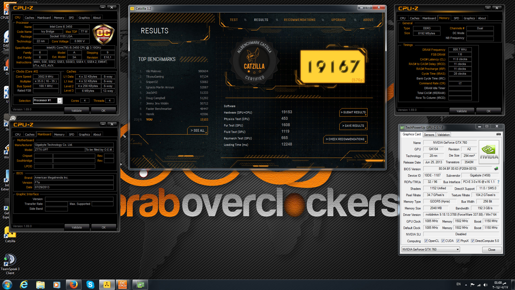
Task: Click the EN language indicator
Action: point(458,284)
